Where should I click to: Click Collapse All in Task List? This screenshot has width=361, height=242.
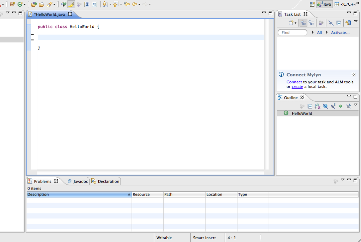339,23
